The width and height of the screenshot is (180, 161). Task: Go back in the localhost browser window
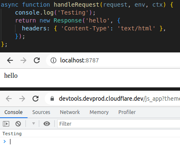(x=10, y=60)
